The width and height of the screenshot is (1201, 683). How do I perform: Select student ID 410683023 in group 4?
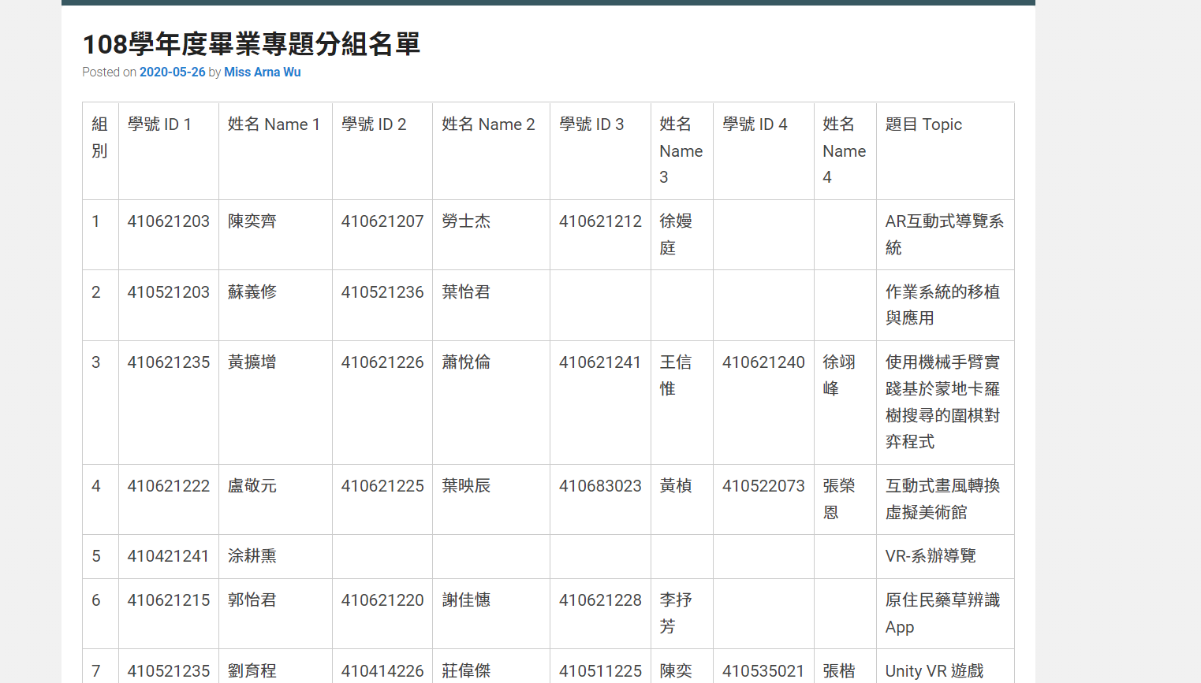(x=600, y=486)
